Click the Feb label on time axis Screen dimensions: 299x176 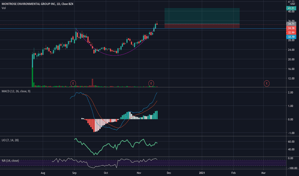tap(234, 173)
